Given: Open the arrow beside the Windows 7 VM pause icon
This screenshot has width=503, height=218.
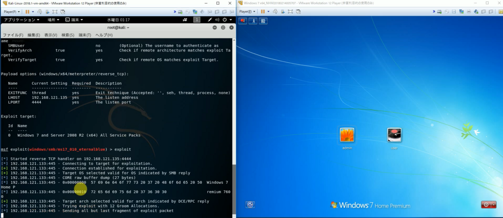Looking at the screenshot, I should [x=269, y=12].
